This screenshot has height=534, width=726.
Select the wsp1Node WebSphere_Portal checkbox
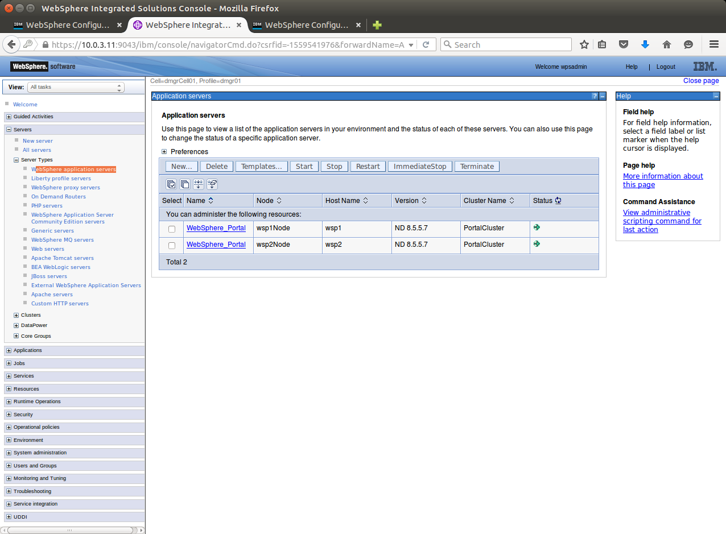172,229
